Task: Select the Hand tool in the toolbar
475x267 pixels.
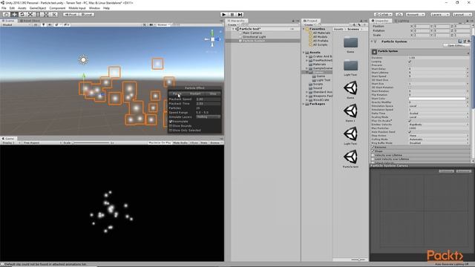Action: click(6, 15)
